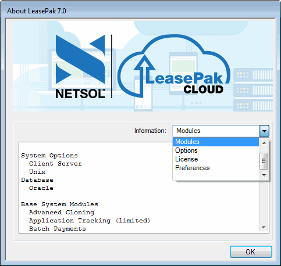Click the dropdown list's scroll up arrow

coord(264,143)
